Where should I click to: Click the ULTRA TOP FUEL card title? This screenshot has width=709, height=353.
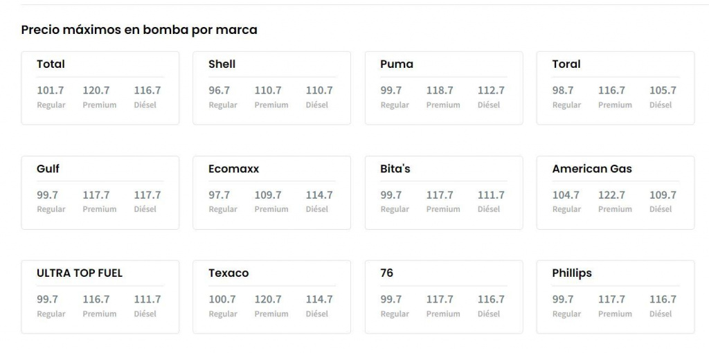80,273
